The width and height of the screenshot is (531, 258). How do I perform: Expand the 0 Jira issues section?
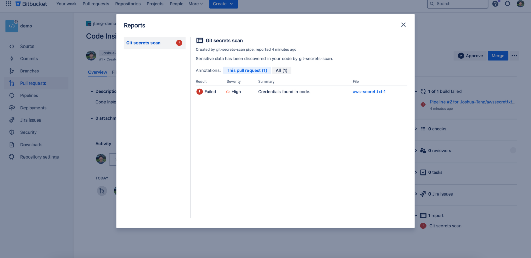point(416,194)
